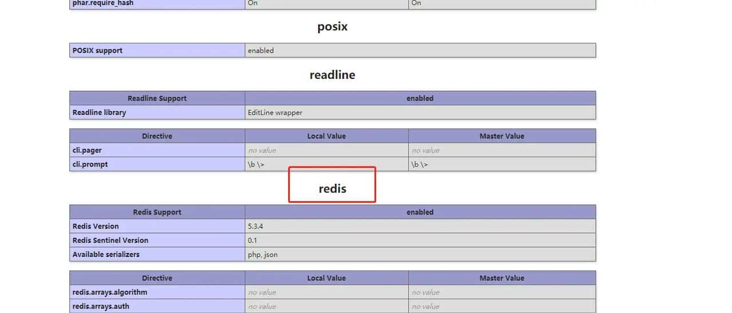Select the 'Redis Support' header cell
Image resolution: width=732 pixels, height=313 pixels.
coord(157,212)
